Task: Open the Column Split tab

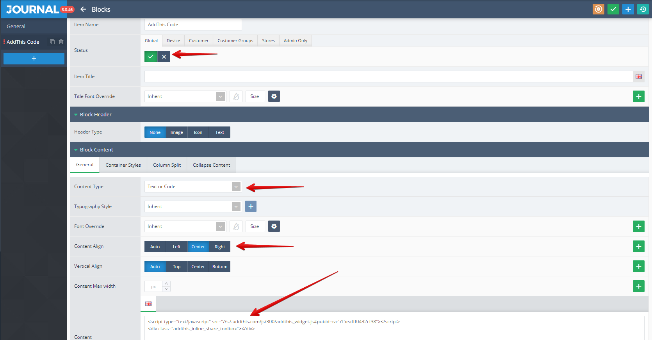Action: pos(167,165)
